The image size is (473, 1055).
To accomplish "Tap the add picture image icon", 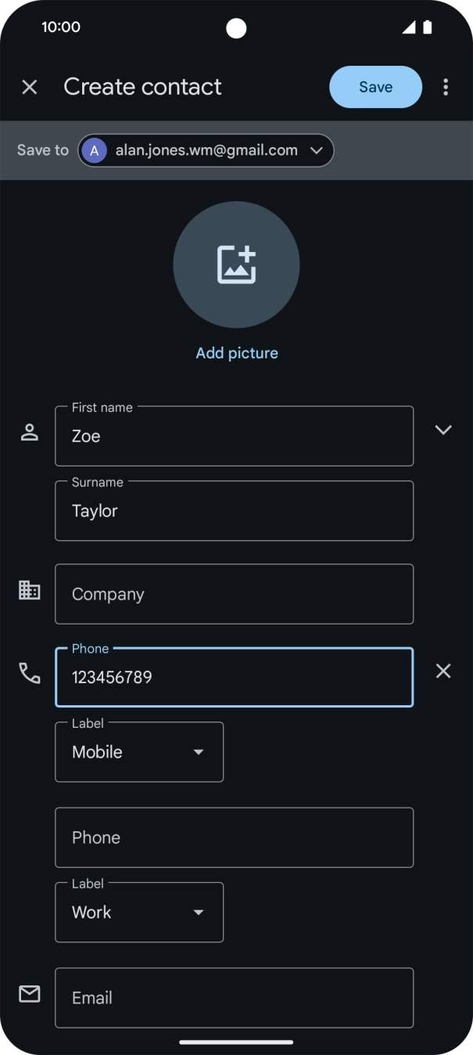I will (x=236, y=265).
